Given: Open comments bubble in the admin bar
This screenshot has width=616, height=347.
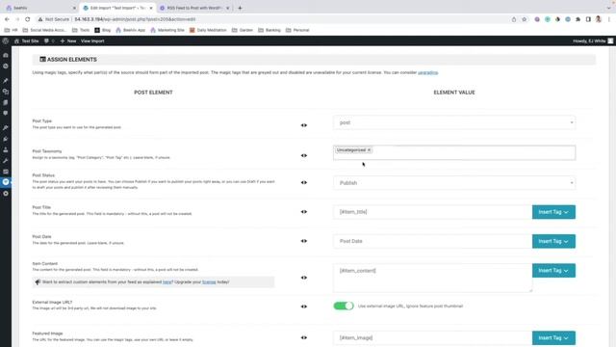Looking at the screenshot, I should coord(49,40).
